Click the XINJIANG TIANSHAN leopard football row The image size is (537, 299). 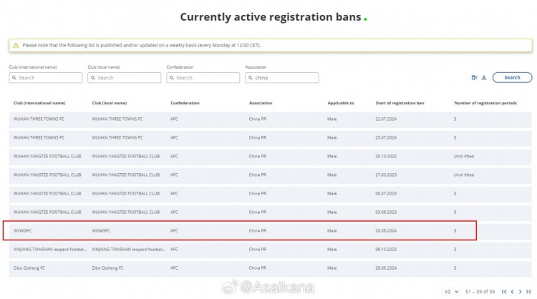click(x=270, y=250)
